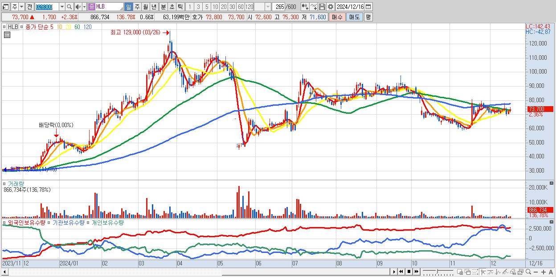Viewport: 556px width, 277px height.
Task: Select the 5 interval button
Action: tap(206, 7)
